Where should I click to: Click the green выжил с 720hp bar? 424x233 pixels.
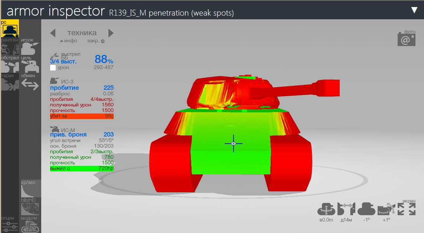tap(82, 168)
